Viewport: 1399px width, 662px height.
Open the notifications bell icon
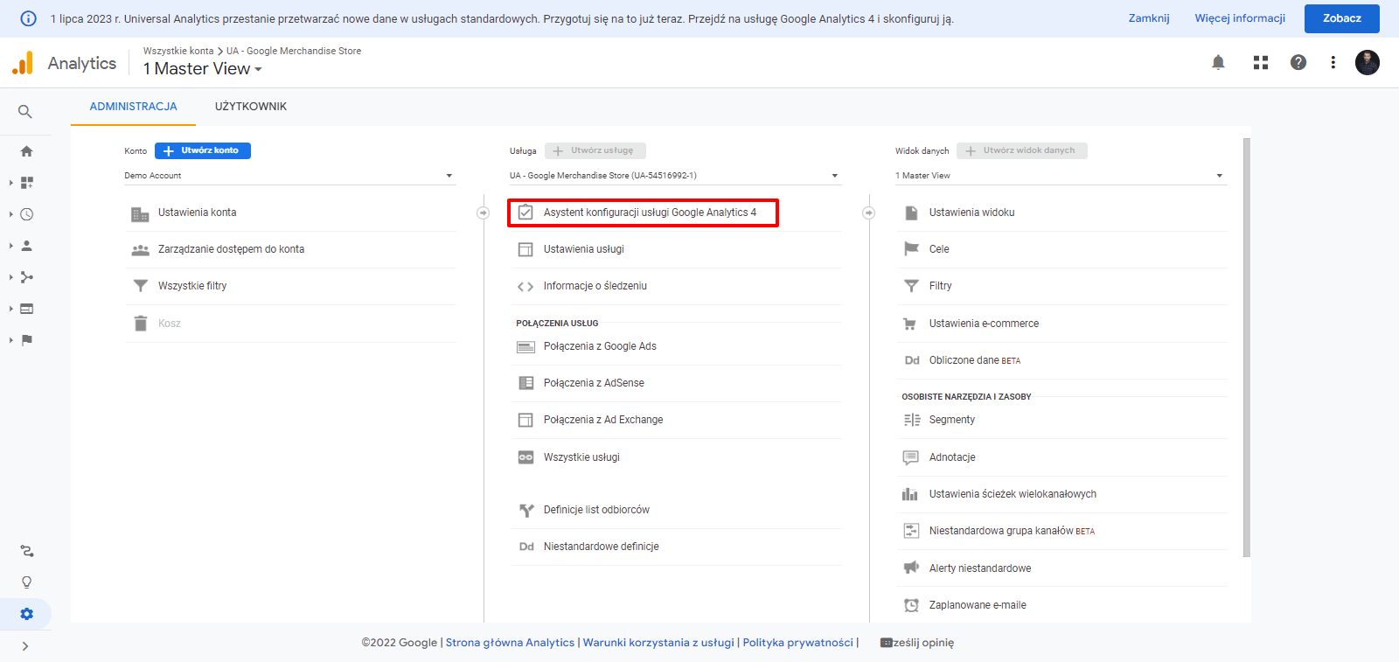point(1218,62)
